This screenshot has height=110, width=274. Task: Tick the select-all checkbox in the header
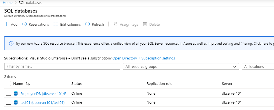[x=8, y=83]
